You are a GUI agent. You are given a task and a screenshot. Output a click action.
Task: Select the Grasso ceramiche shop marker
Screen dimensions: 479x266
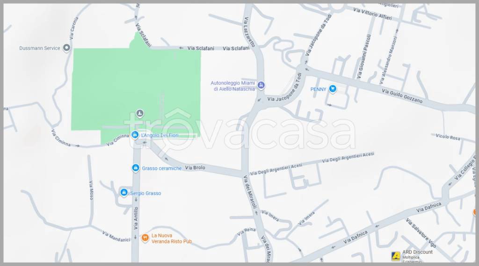point(136,168)
